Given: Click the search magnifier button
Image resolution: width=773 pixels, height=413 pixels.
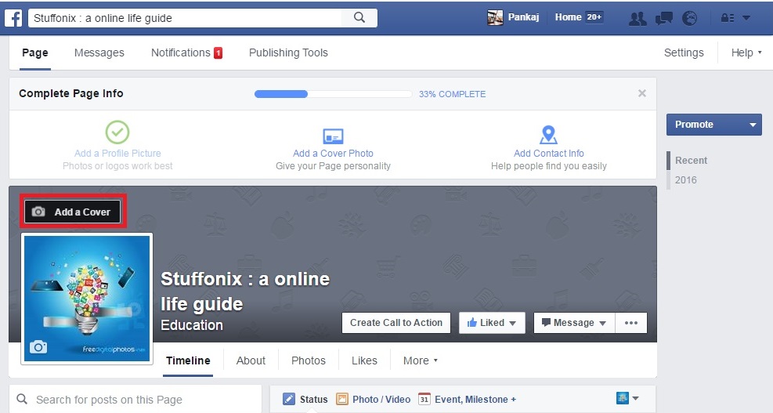Looking at the screenshot, I should click(359, 18).
